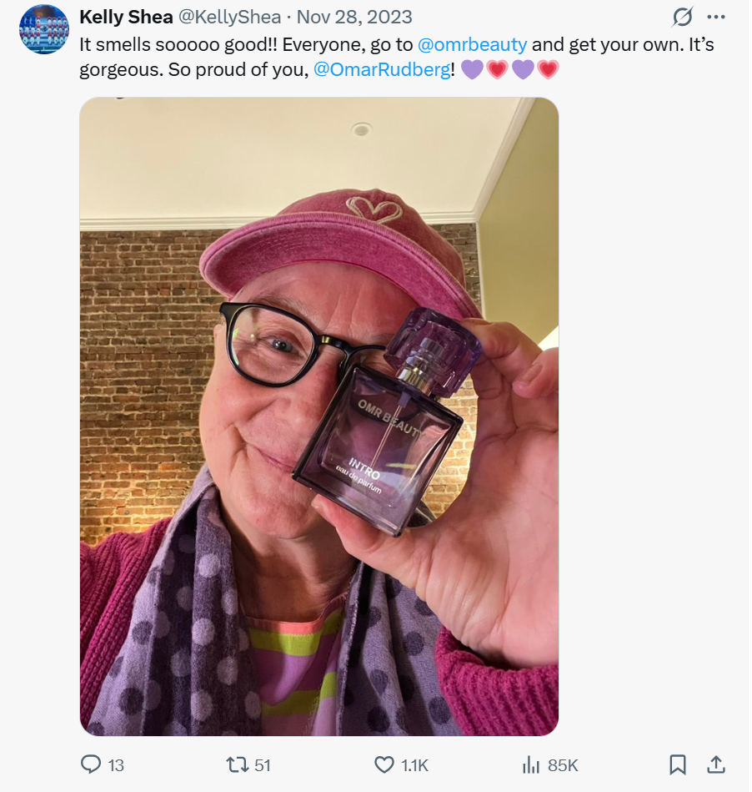Screen dimensions: 752x792
Task: Open the share upload icon
Action: point(715,764)
